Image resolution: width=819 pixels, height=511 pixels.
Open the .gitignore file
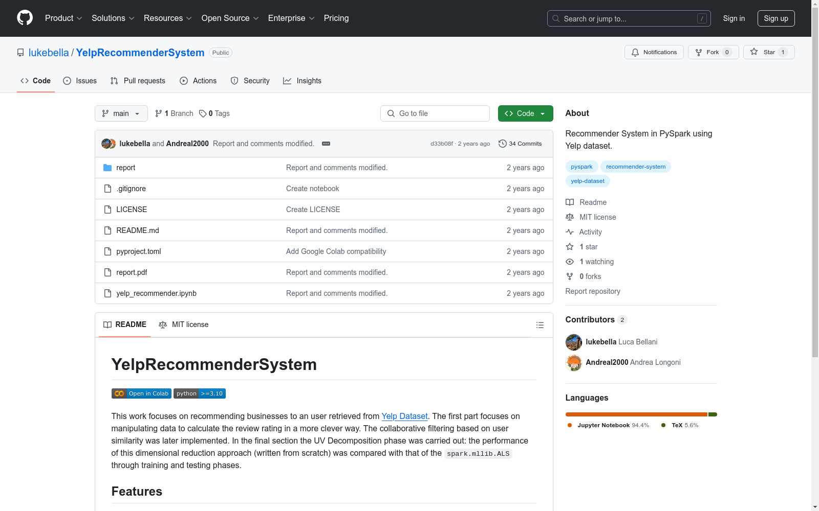pos(131,189)
